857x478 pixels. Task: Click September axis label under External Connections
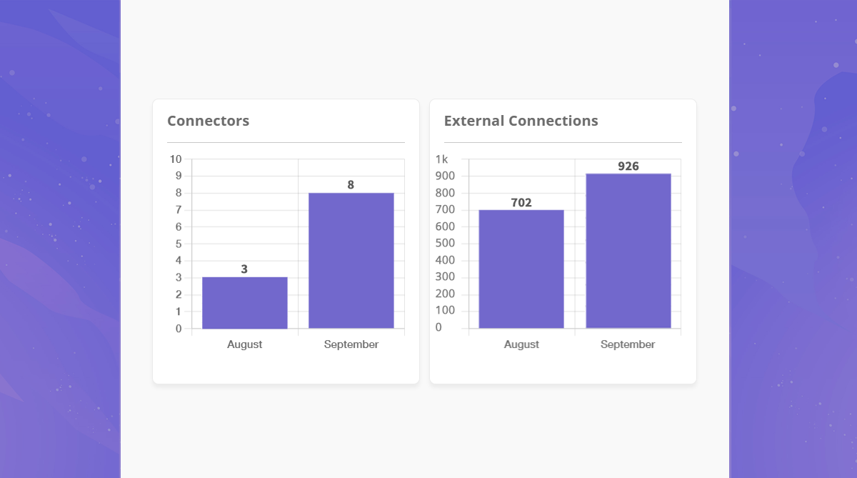click(628, 344)
